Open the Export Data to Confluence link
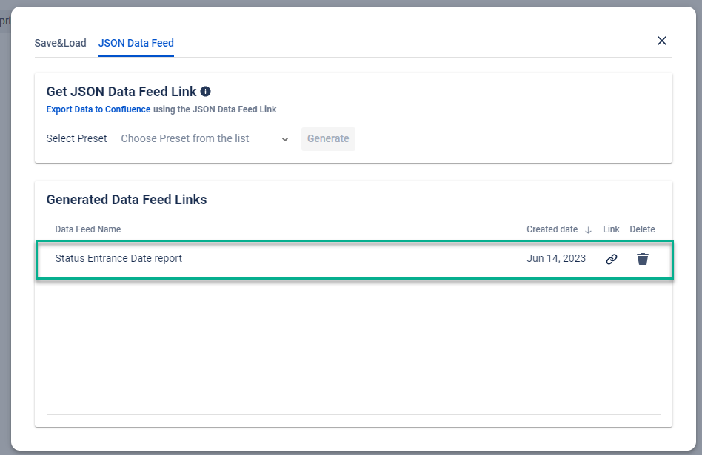This screenshot has height=455, width=702. (x=98, y=109)
